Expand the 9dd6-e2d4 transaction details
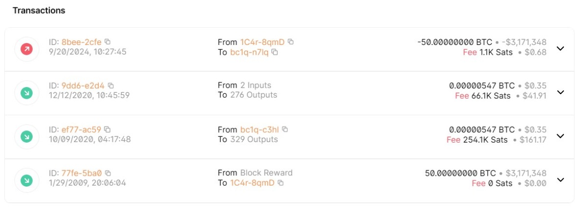587x210 pixels. [561, 92]
